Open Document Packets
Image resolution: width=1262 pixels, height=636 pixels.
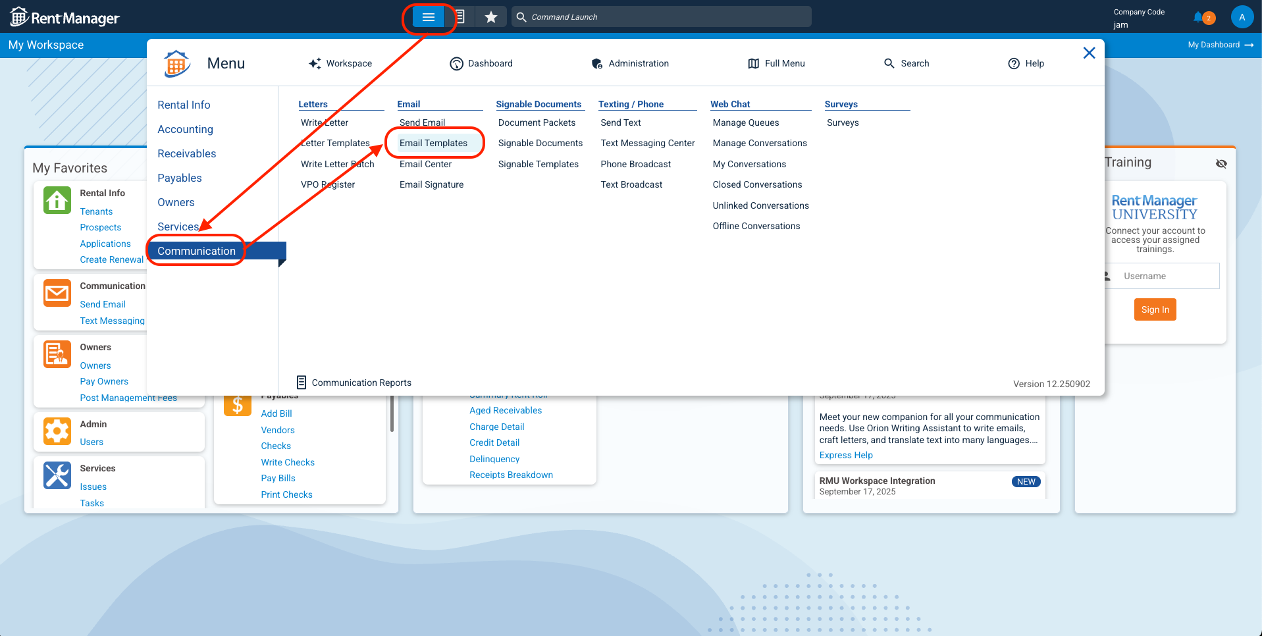click(x=537, y=122)
